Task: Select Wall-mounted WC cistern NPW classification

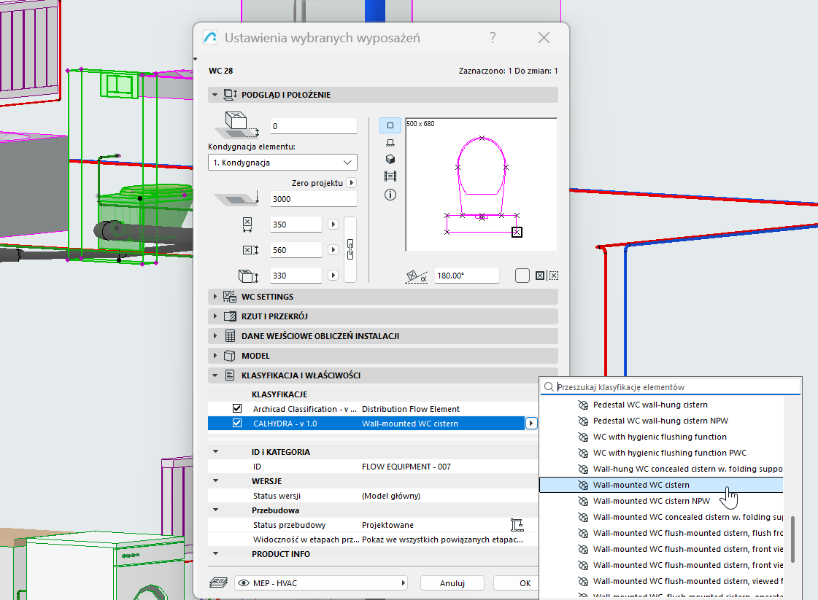Action: [x=651, y=501]
